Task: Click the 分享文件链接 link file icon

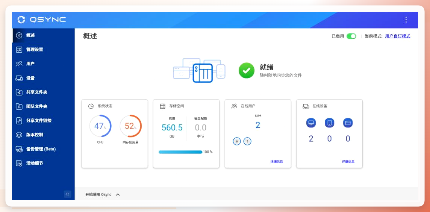Action: (19, 121)
